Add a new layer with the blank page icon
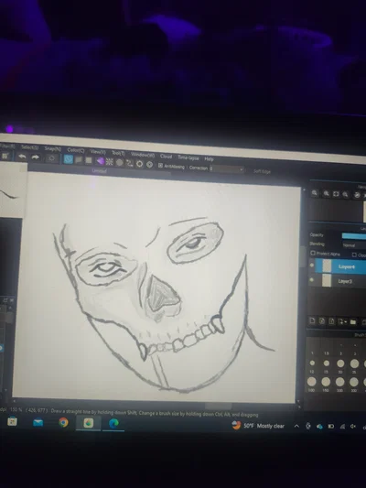The height and width of the screenshot is (488, 366). 312,320
